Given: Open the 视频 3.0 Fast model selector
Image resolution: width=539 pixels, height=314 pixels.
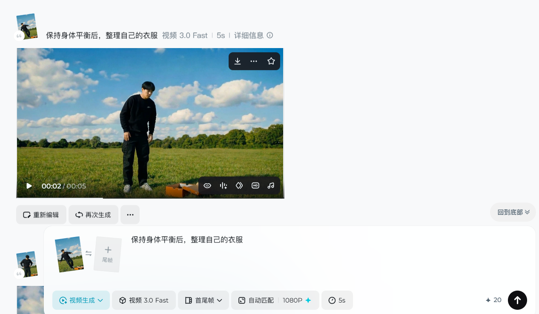Looking at the screenshot, I should click(x=144, y=300).
